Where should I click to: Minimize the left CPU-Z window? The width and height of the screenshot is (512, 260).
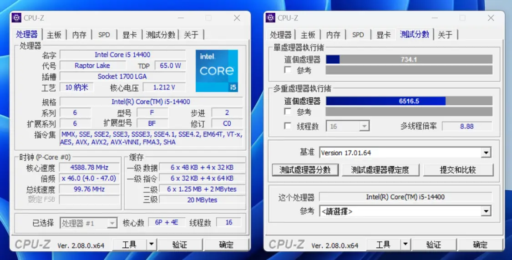tap(181, 18)
